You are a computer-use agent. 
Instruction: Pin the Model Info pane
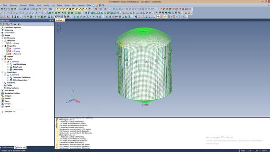(50, 21)
